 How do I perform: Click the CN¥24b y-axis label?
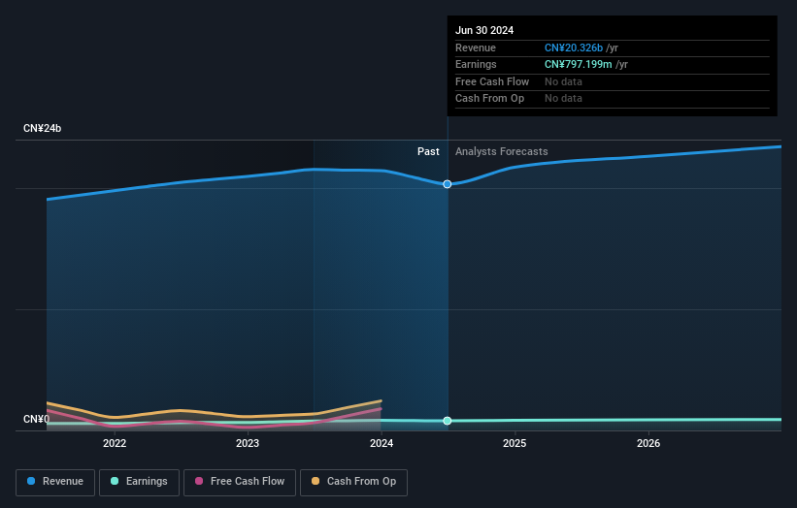(x=42, y=128)
